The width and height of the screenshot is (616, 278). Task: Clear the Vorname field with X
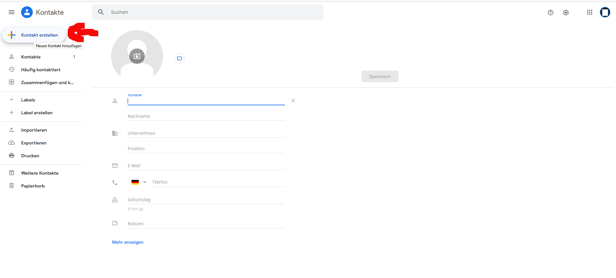click(293, 100)
